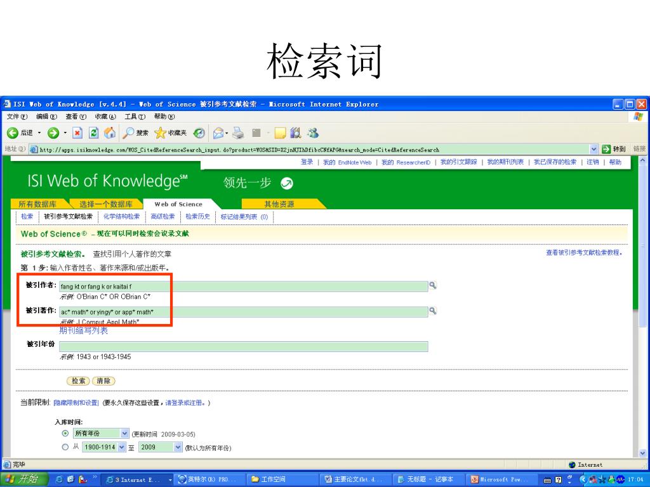Open 期刊缩写列表 link

click(83, 330)
